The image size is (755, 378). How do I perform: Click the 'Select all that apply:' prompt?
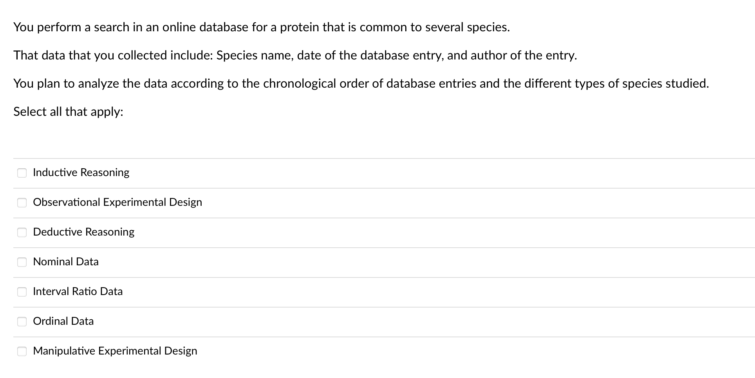tap(68, 112)
